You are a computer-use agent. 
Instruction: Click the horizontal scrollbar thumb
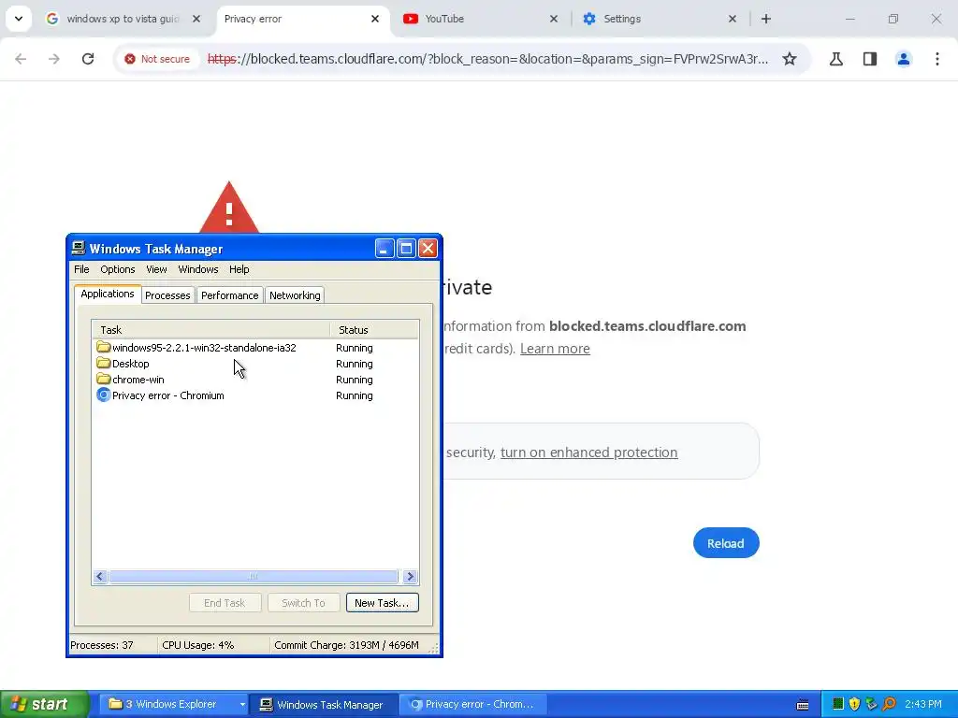[253, 576]
